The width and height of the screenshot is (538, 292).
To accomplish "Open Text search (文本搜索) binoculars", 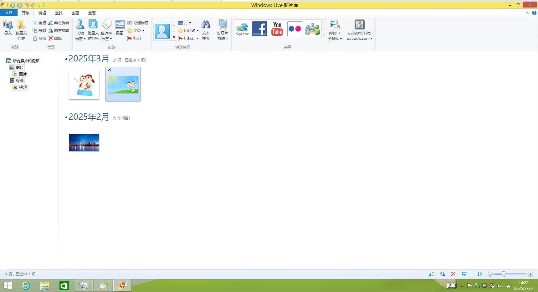I will [206, 30].
